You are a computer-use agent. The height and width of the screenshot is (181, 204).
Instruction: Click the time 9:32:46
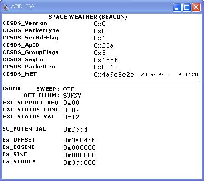click(x=189, y=74)
